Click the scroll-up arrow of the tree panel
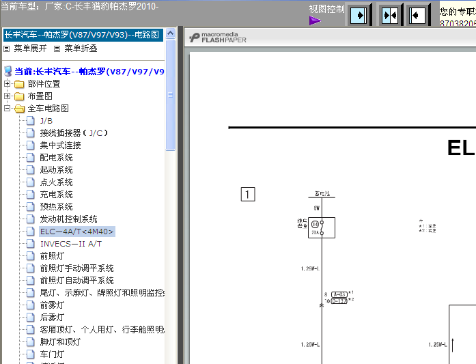 170,33
